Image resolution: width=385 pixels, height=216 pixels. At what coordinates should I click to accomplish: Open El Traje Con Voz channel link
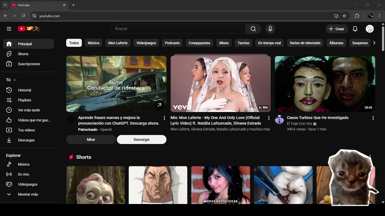[300, 124]
